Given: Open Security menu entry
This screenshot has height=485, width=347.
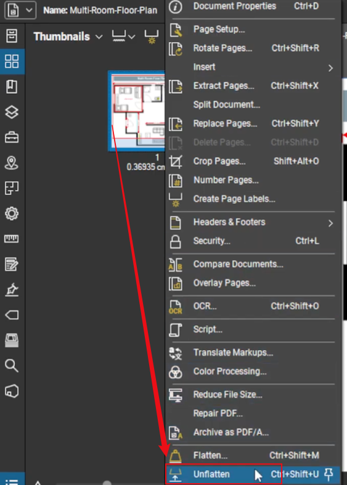Looking at the screenshot, I should [253, 241].
